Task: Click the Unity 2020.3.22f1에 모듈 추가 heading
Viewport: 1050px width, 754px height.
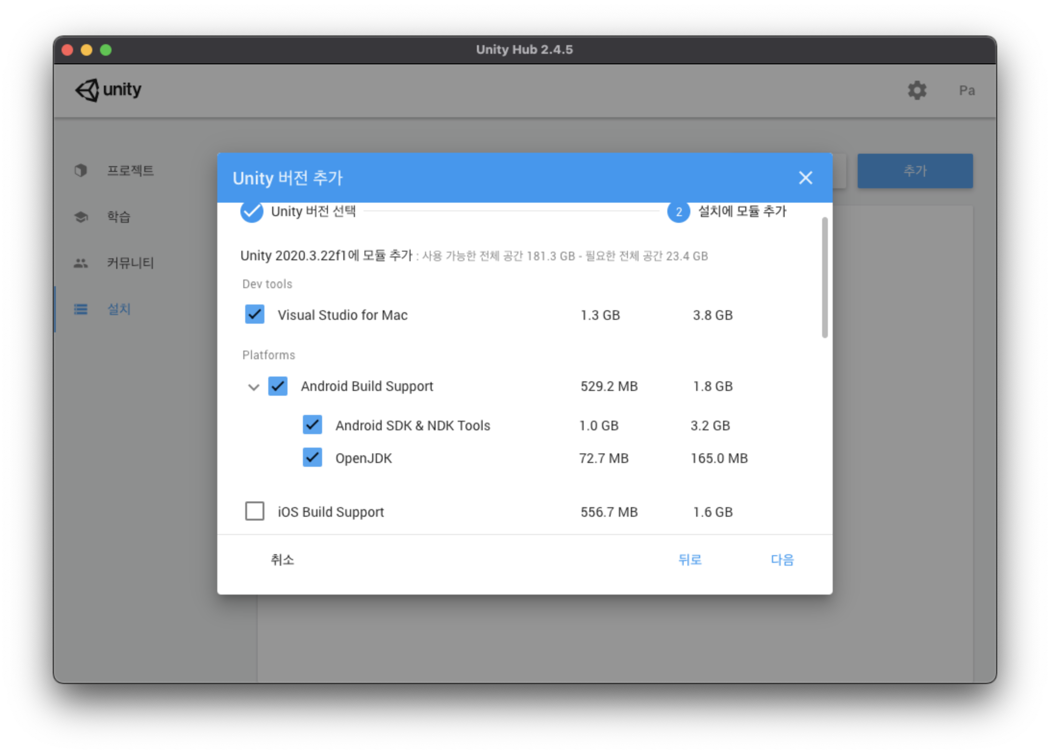Action: point(326,255)
